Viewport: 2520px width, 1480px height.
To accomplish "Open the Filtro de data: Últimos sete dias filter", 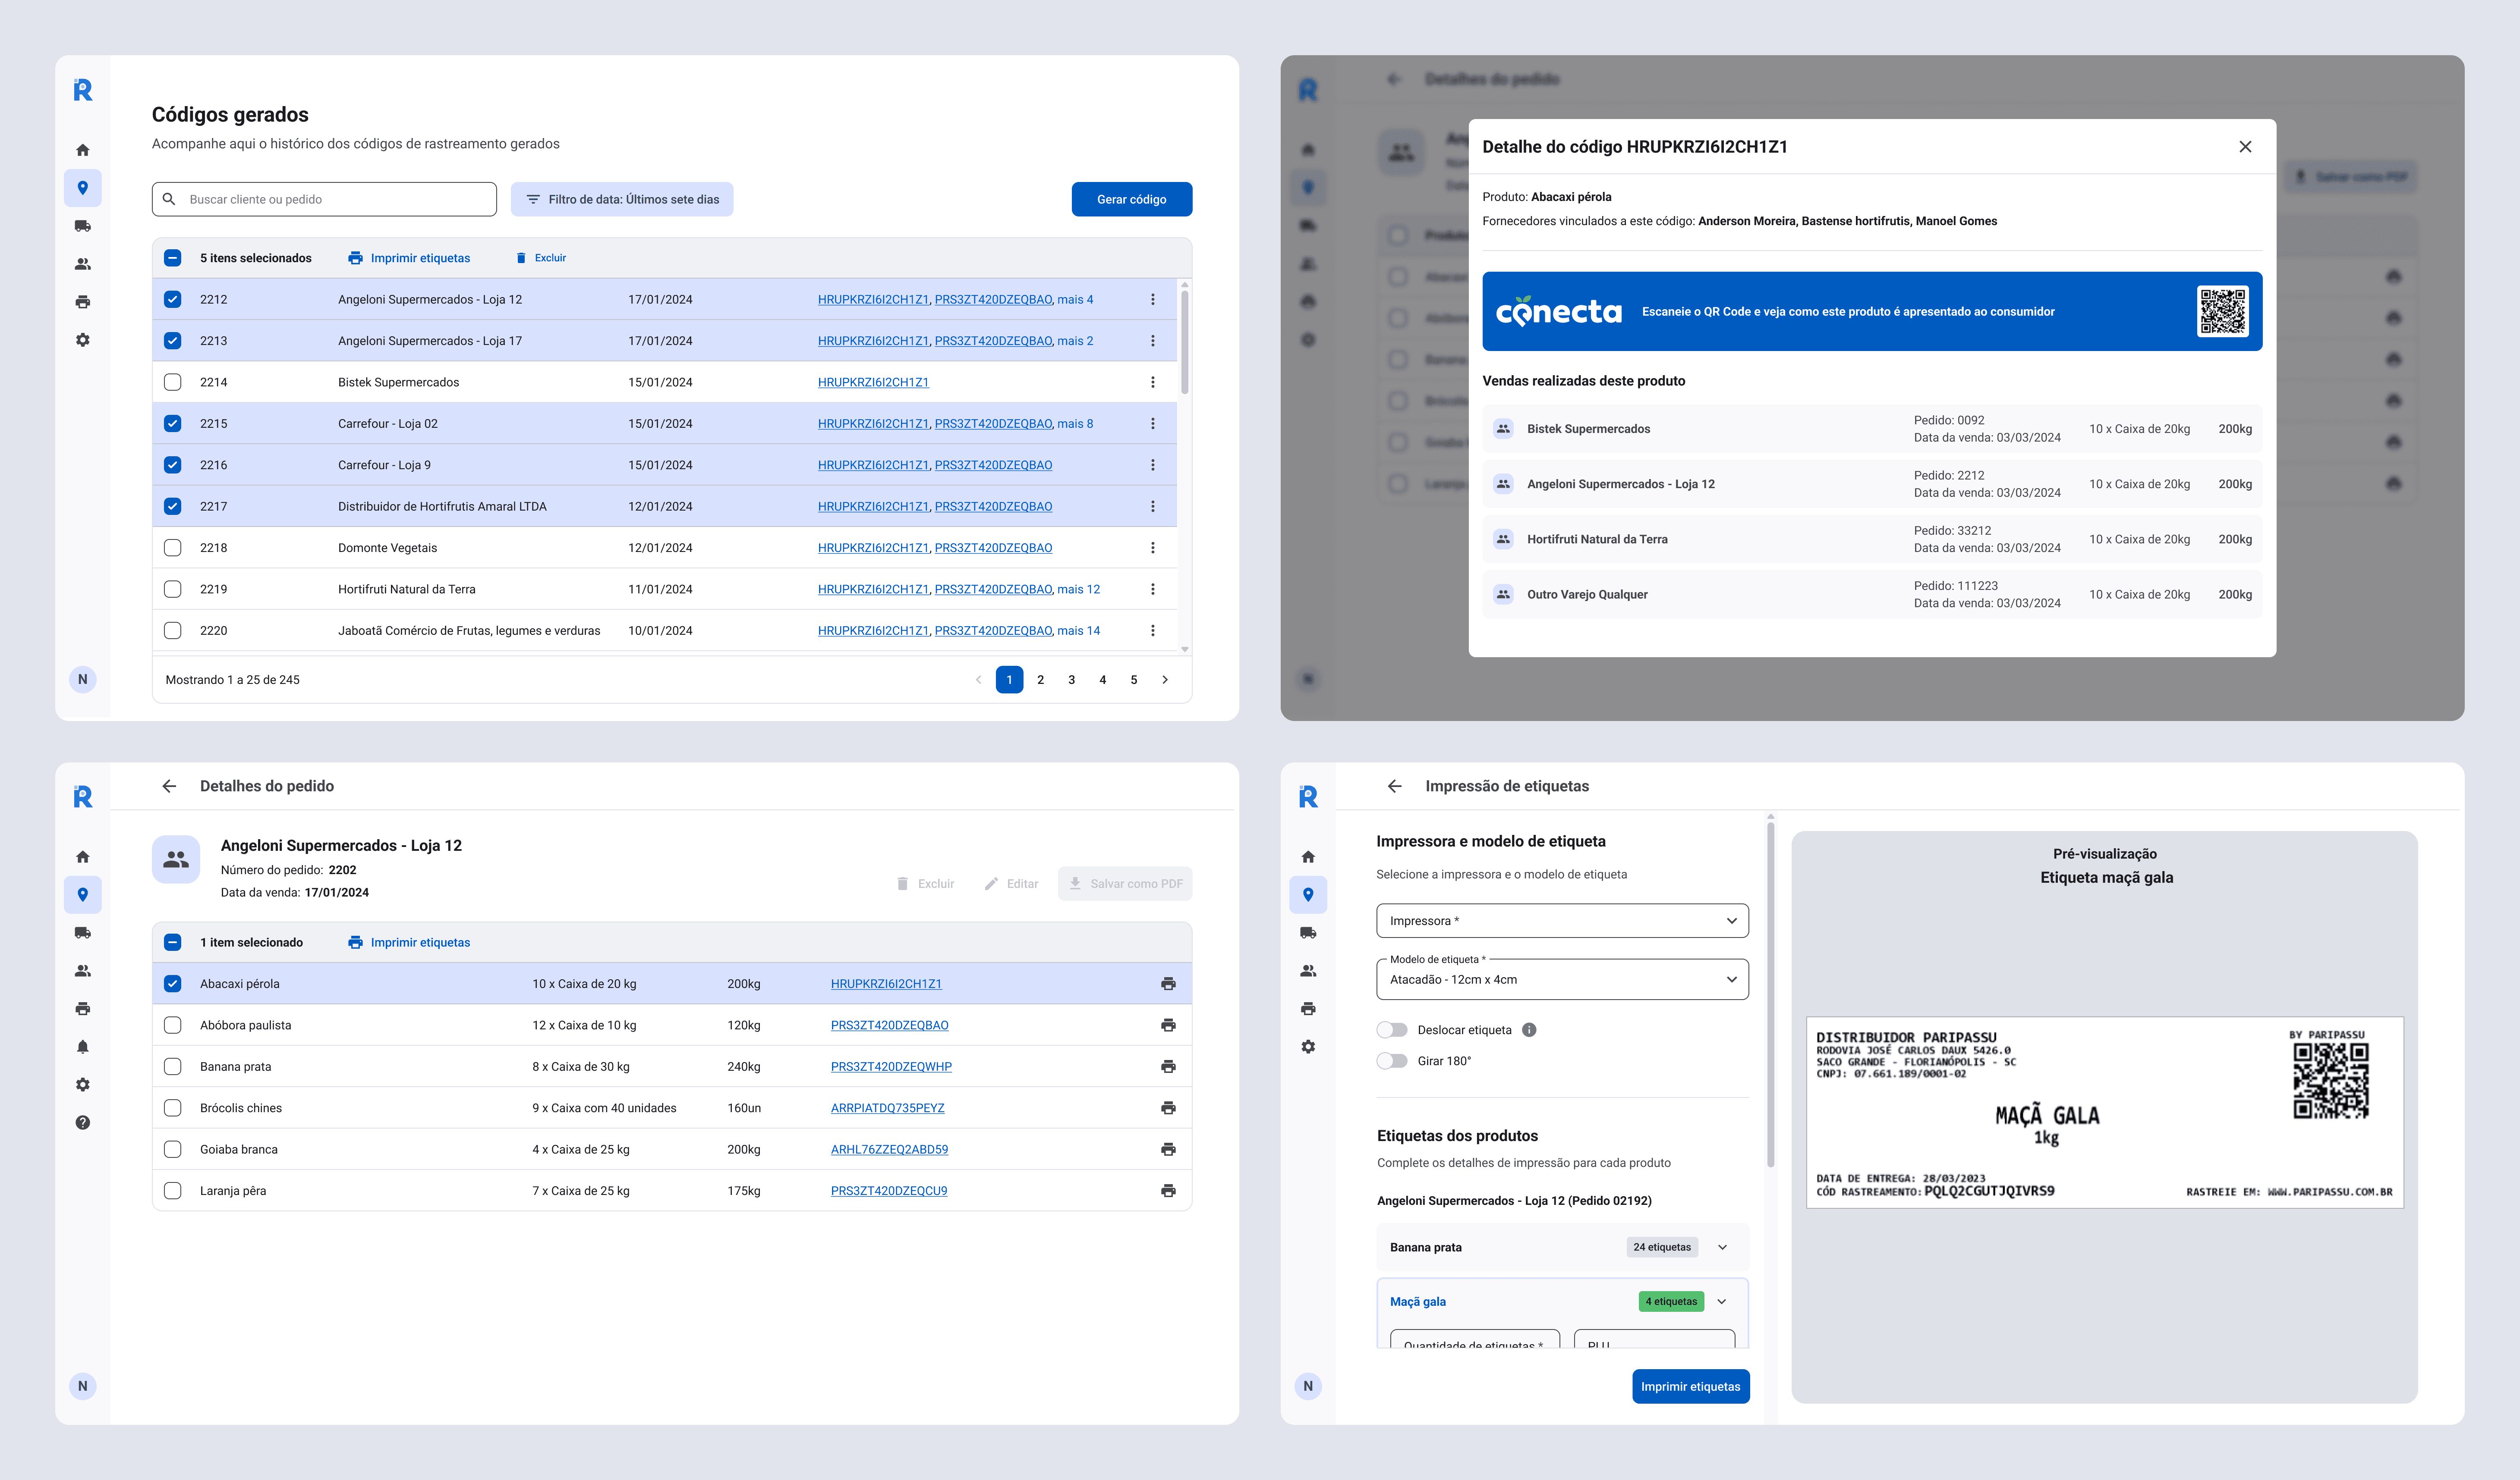I will click(622, 199).
